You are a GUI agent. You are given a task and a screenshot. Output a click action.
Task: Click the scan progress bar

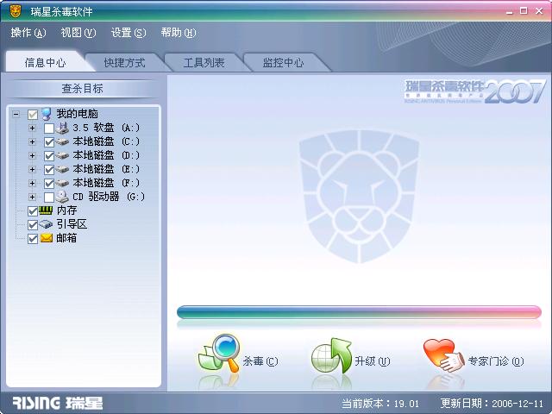359,312
